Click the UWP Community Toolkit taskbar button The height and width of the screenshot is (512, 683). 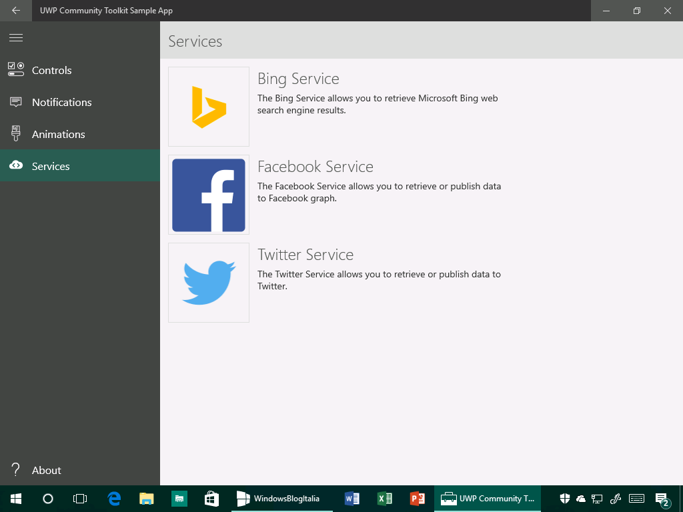pyautogui.click(x=488, y=499)
